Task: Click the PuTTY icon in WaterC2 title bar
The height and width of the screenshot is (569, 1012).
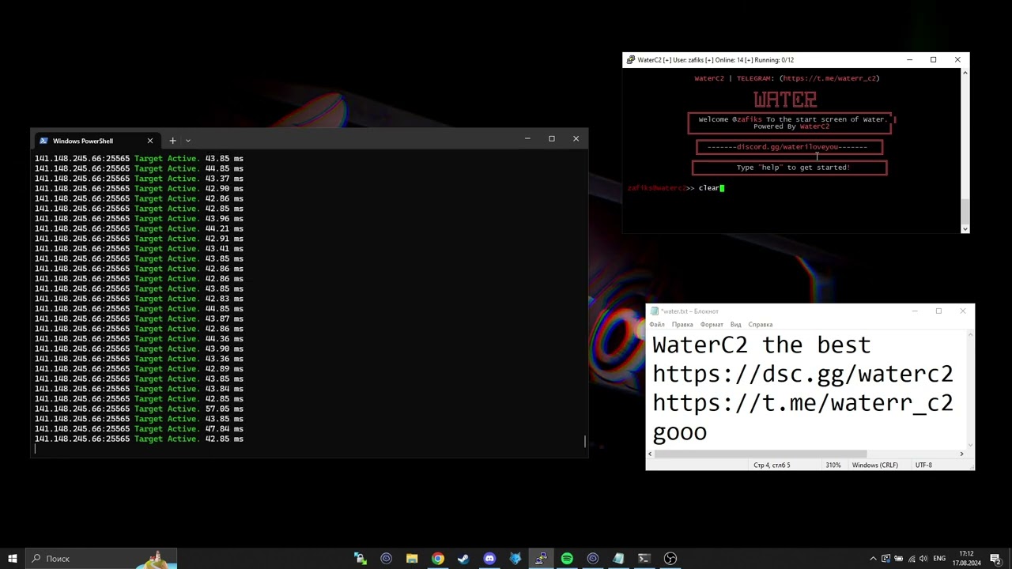Action: point(630,59)
